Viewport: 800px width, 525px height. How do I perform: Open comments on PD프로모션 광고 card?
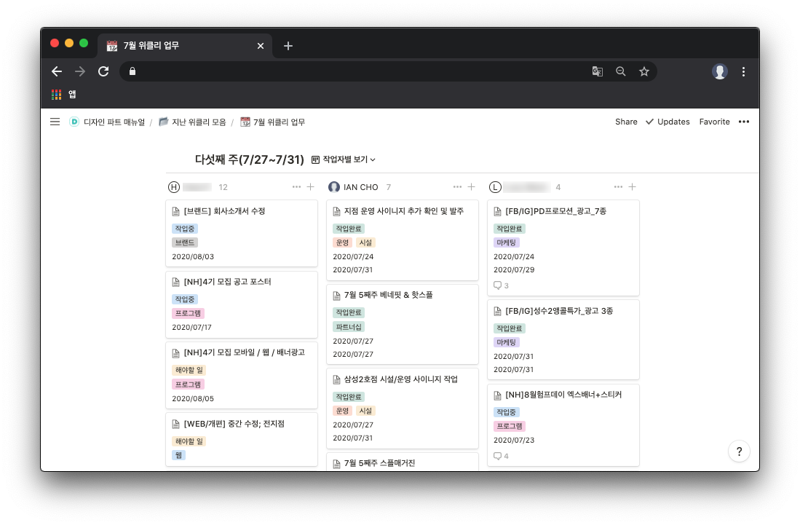(x=501, y=285)
